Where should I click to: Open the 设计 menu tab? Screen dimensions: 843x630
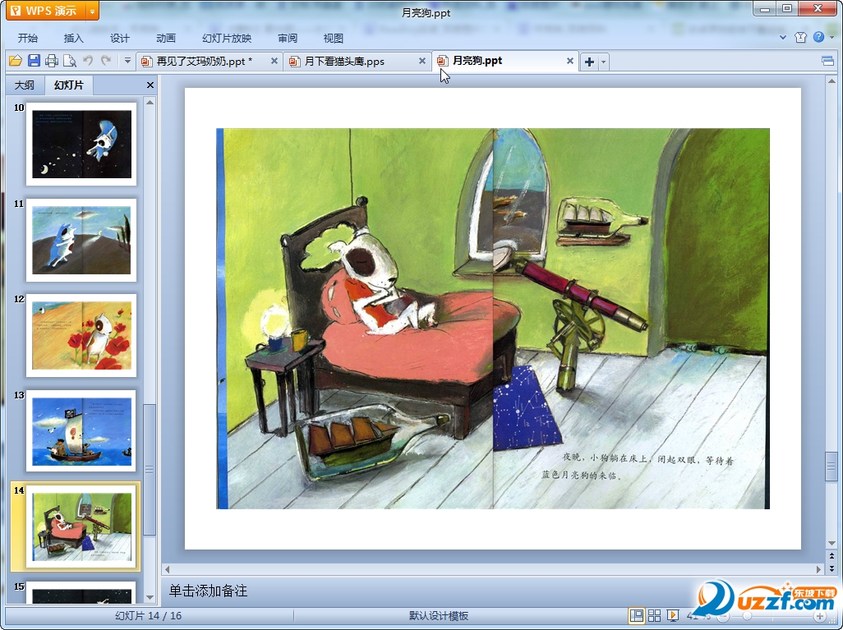120,38
